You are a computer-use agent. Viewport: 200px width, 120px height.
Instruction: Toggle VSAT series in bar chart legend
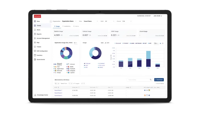(x=145, y=43)
